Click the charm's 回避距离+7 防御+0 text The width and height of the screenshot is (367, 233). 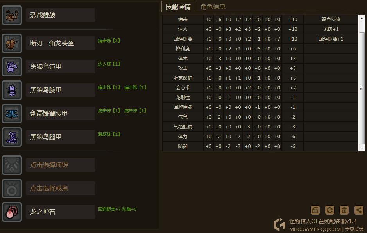(117, 209)
